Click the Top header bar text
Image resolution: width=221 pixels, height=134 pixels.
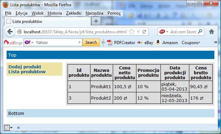click(x=12, y=55)
